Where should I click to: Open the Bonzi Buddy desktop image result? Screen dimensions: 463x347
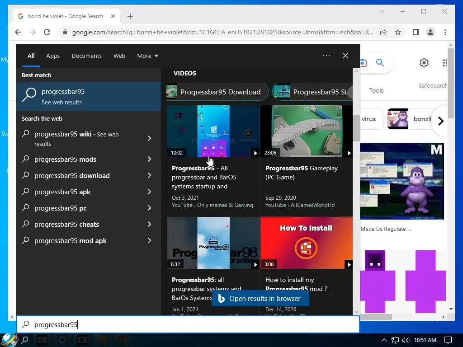pyautogui.click(x=402, y=182)
